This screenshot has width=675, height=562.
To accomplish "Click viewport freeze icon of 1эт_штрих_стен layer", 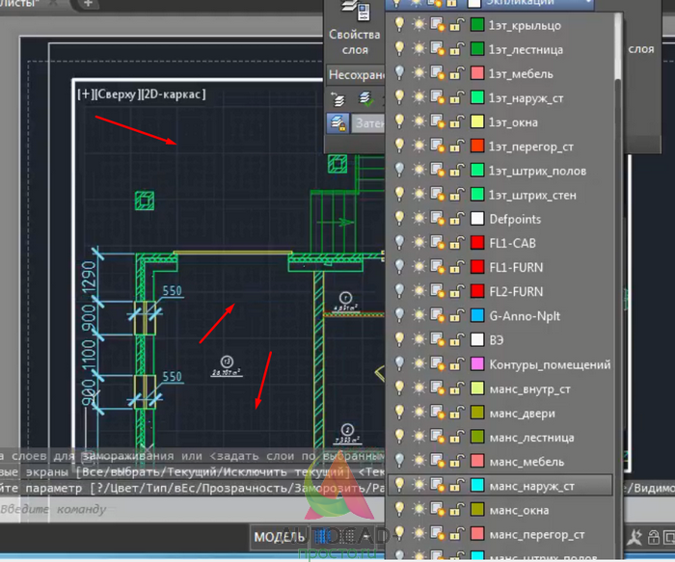I will 438,195.
